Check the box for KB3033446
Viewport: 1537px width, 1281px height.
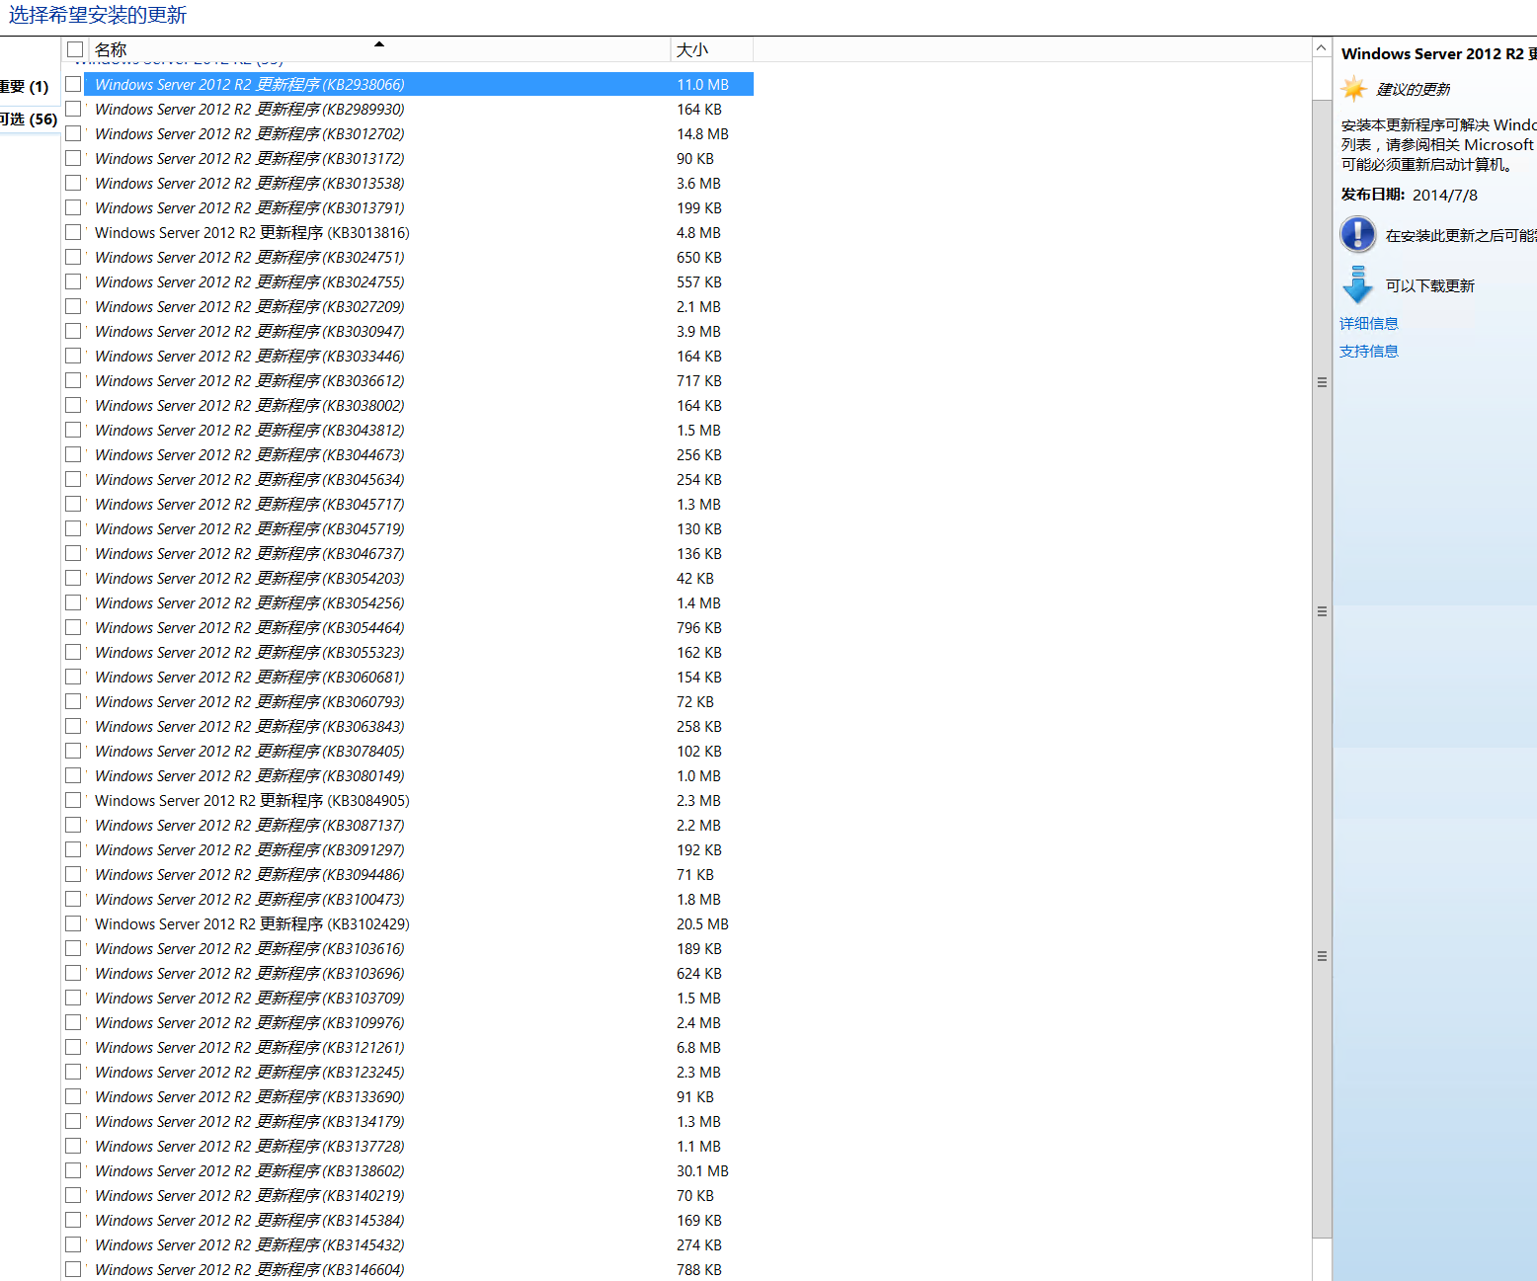pos(73,356)
